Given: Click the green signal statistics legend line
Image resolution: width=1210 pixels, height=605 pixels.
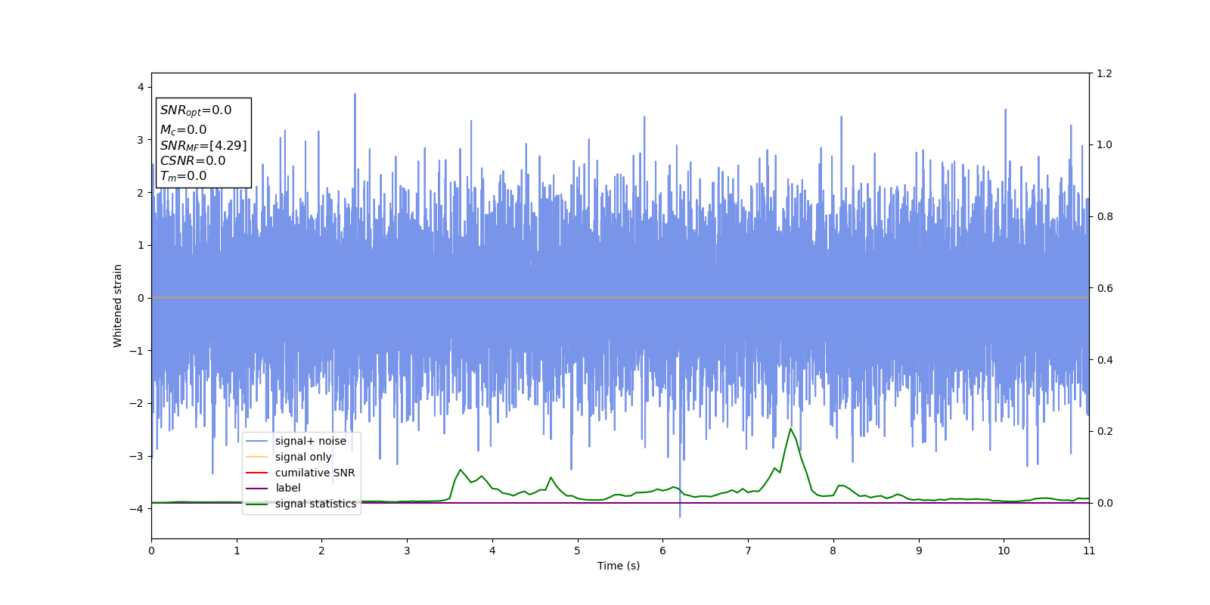Looking at the screenshot, I should pyautogui.click(x=257, y=504).
